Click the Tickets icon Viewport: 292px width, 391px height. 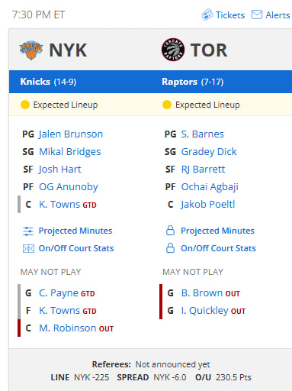[x=207, y=15]
